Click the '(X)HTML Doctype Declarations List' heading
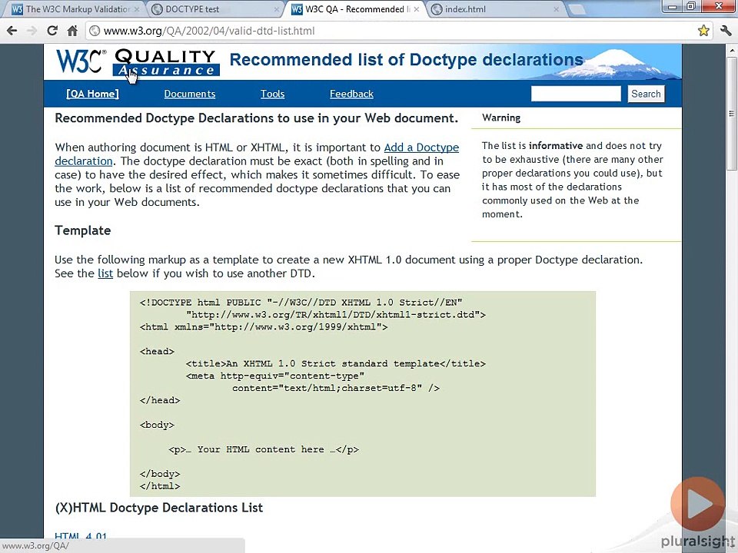 point(159,508)
